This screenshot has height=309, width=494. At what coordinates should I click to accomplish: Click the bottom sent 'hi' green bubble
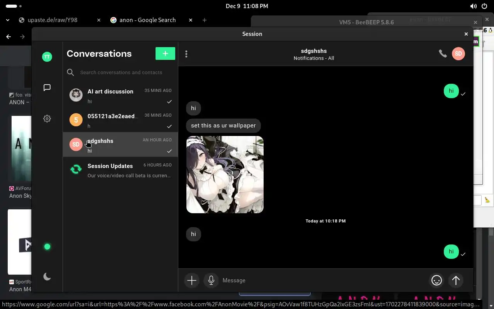click(451, 251)
